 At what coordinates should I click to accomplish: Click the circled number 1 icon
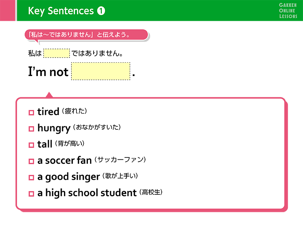tap(101, 11)
